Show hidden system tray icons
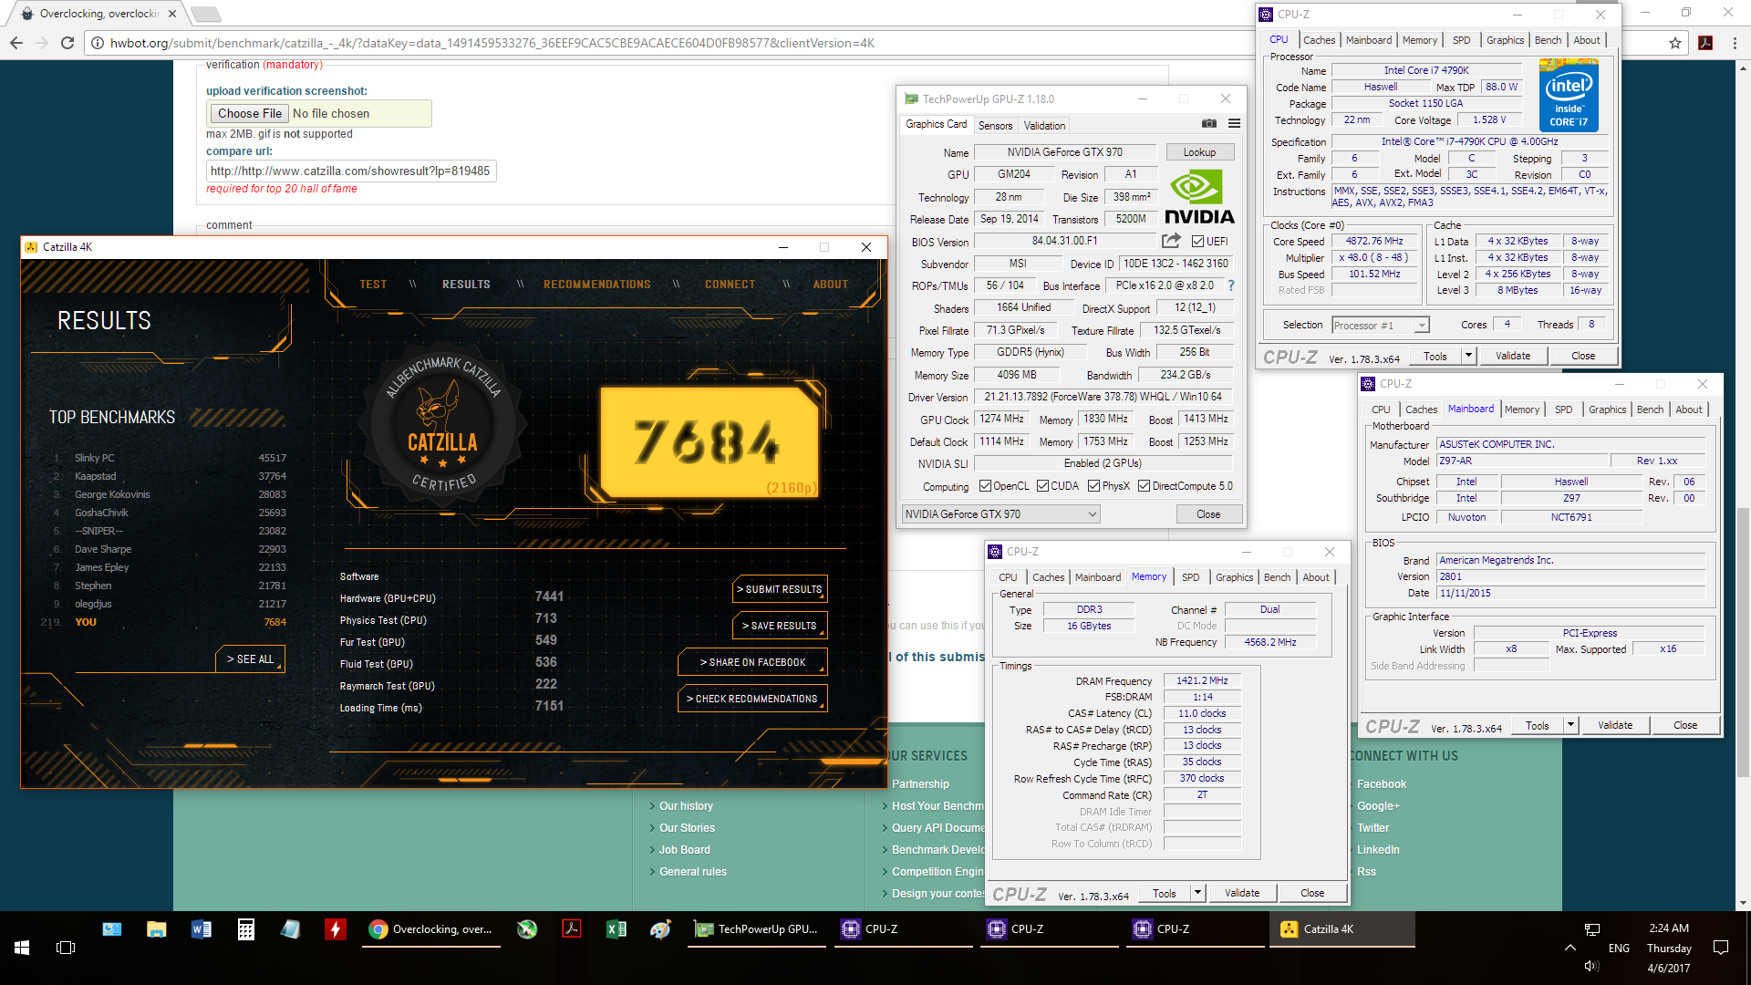The height and width of the screenshot is (985, 1751). click(1570, 948)
